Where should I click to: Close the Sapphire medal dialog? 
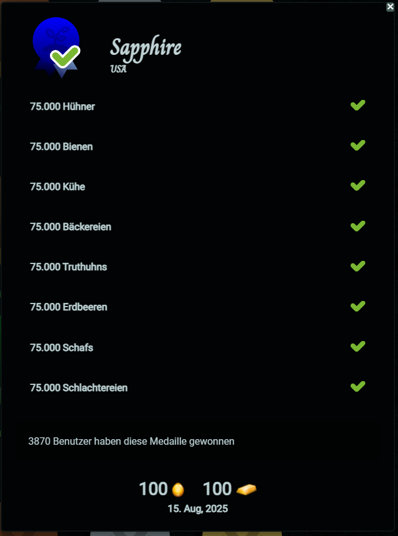tap(390, 7)
